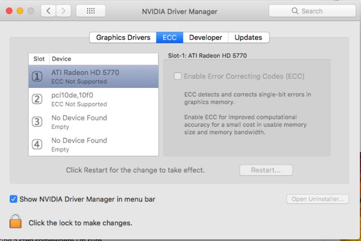Click the slot 4 number icon
Image resolution: width=361 pixels, height=241 pixels.
tap(37, 144)
